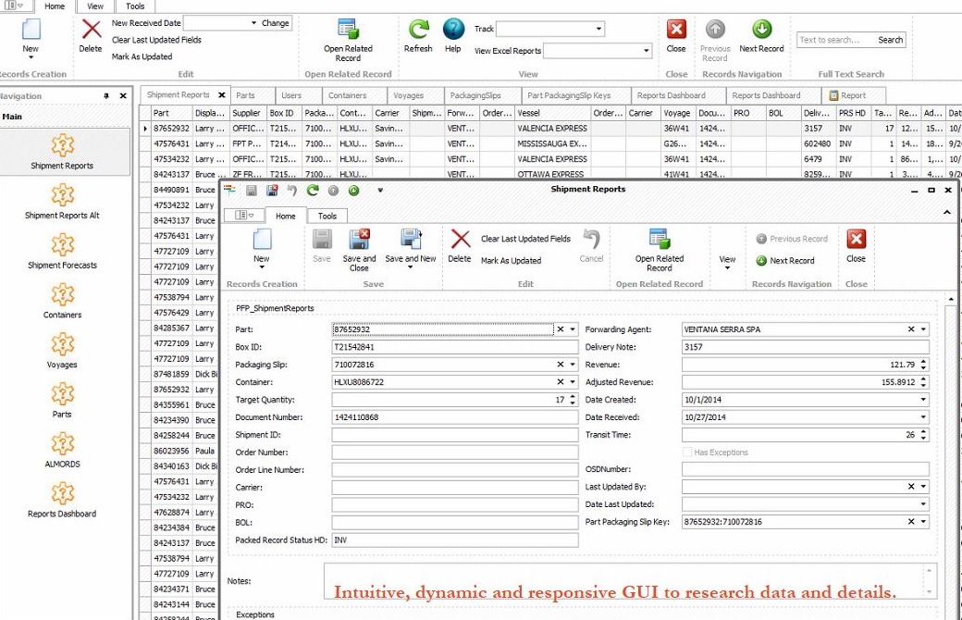Open the blue Help icon

(453, 30)
